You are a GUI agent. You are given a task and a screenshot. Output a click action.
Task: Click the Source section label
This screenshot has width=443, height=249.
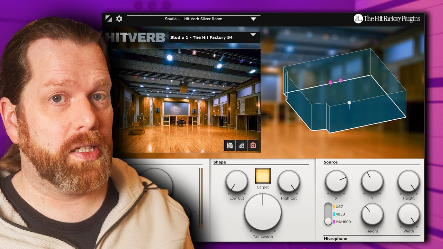click(331, 162)
